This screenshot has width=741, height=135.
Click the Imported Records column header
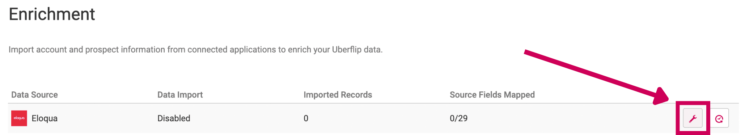click(338, 95)
